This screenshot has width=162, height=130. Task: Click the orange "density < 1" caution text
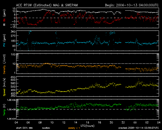pos(74,128)
